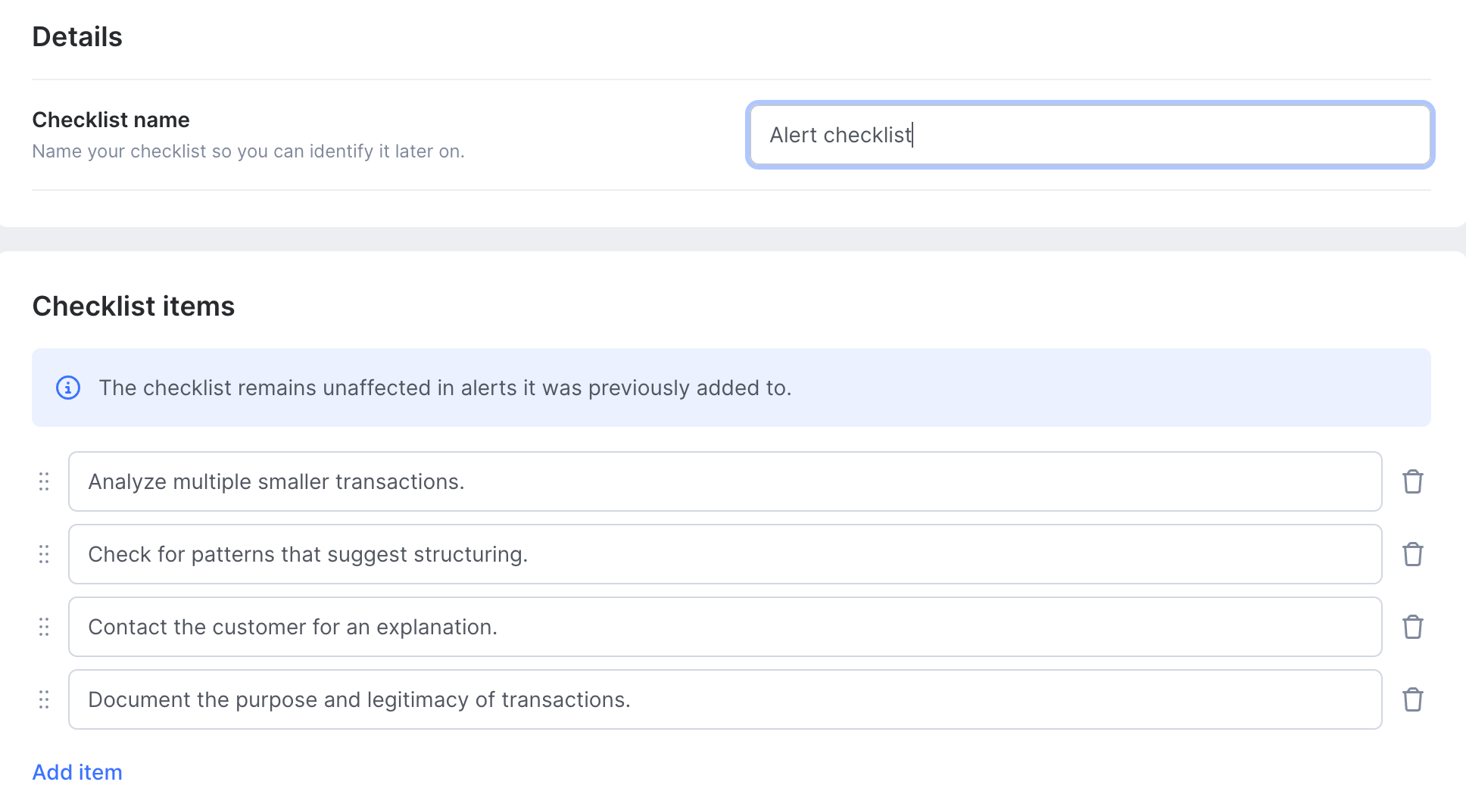The height and width of the screenshot is (788, 1466).
Task: Delete the 'Analyze multiple smaller transactions' item
Action: [x=1412, y=481]
